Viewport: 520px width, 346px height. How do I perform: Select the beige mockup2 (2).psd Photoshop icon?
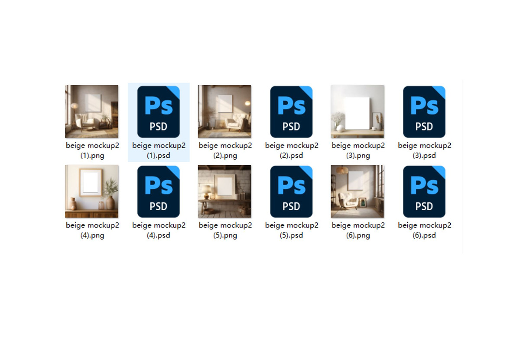[x=292, y=112]
